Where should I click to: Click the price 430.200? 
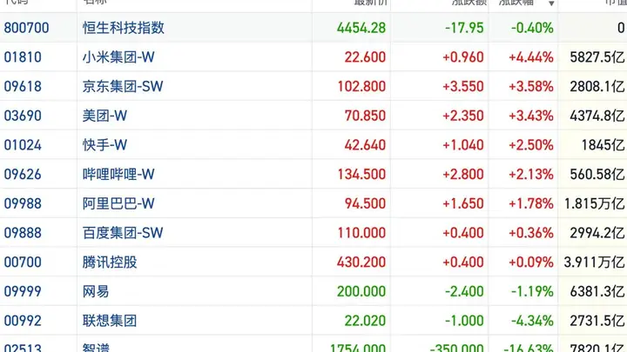click(361, 262)
